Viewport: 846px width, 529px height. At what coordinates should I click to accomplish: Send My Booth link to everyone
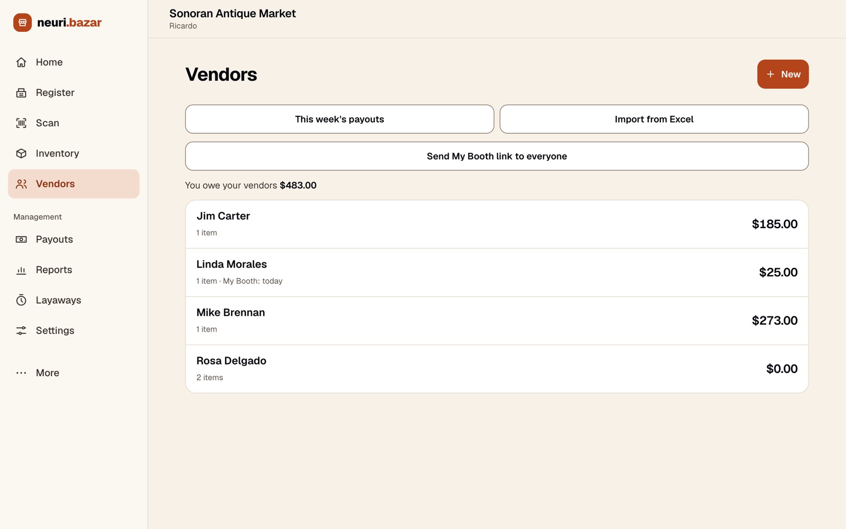tap(497, 156)
